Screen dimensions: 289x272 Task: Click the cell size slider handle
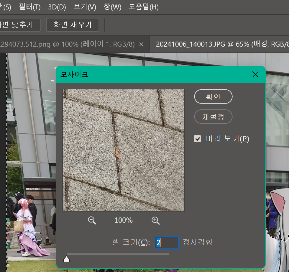point(66,258)
